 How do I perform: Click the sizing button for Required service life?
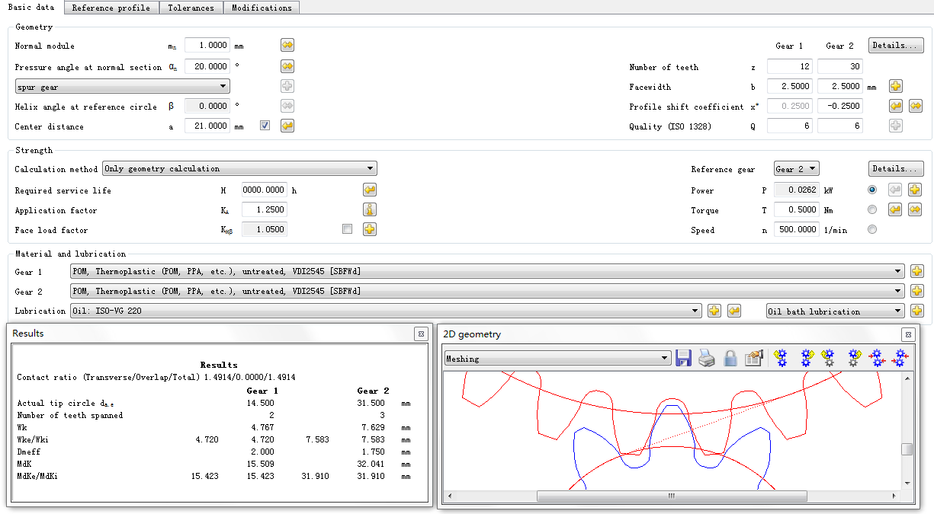370,190
